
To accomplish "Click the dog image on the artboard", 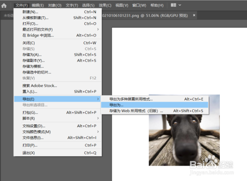I will [184, 140].
